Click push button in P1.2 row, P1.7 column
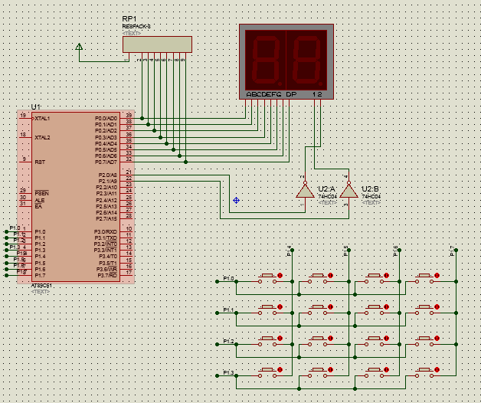 pos(424,341)
